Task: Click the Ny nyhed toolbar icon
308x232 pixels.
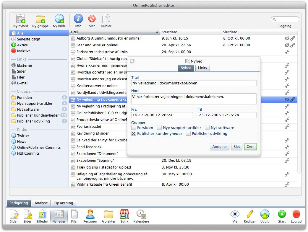Action: [x=21, y=19]
